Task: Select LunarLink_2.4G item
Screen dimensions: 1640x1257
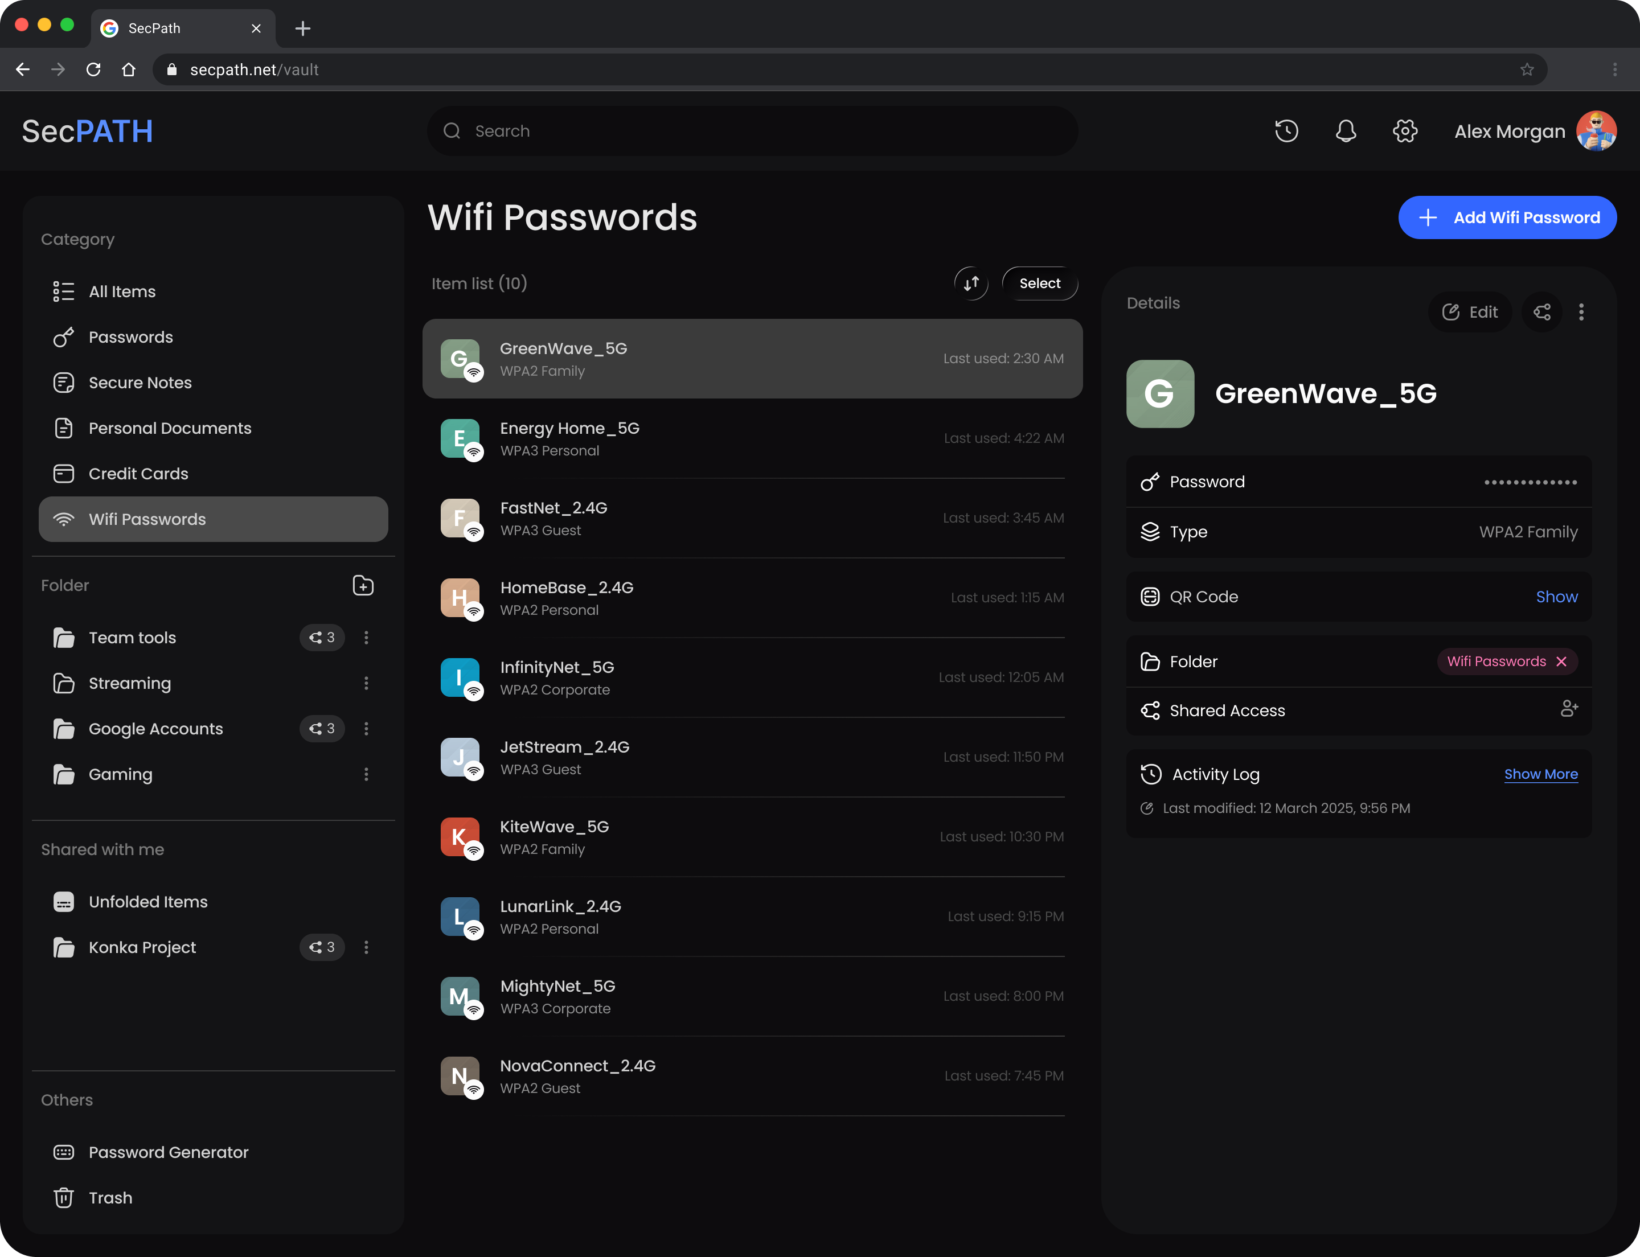Action: [752, 917]
